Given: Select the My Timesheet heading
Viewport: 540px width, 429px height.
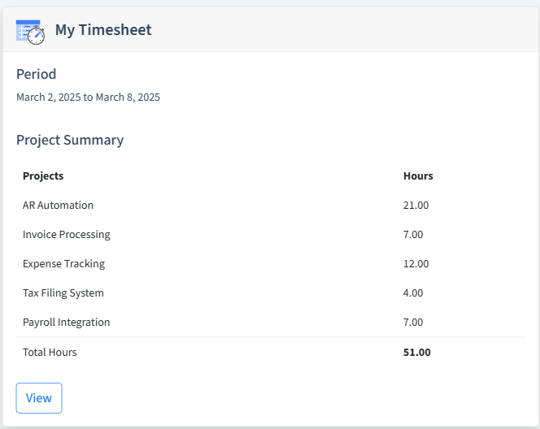Looking at the screenshot, I should coord(103,30).
